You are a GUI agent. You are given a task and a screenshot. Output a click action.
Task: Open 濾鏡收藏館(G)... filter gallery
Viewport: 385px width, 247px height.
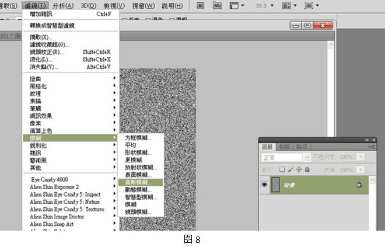coord(71,44)
